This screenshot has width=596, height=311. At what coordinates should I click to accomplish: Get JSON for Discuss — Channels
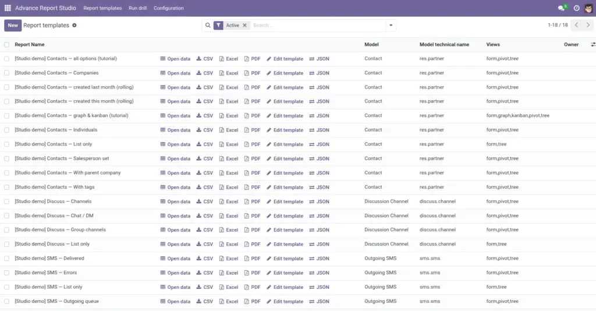pos(320,202)
